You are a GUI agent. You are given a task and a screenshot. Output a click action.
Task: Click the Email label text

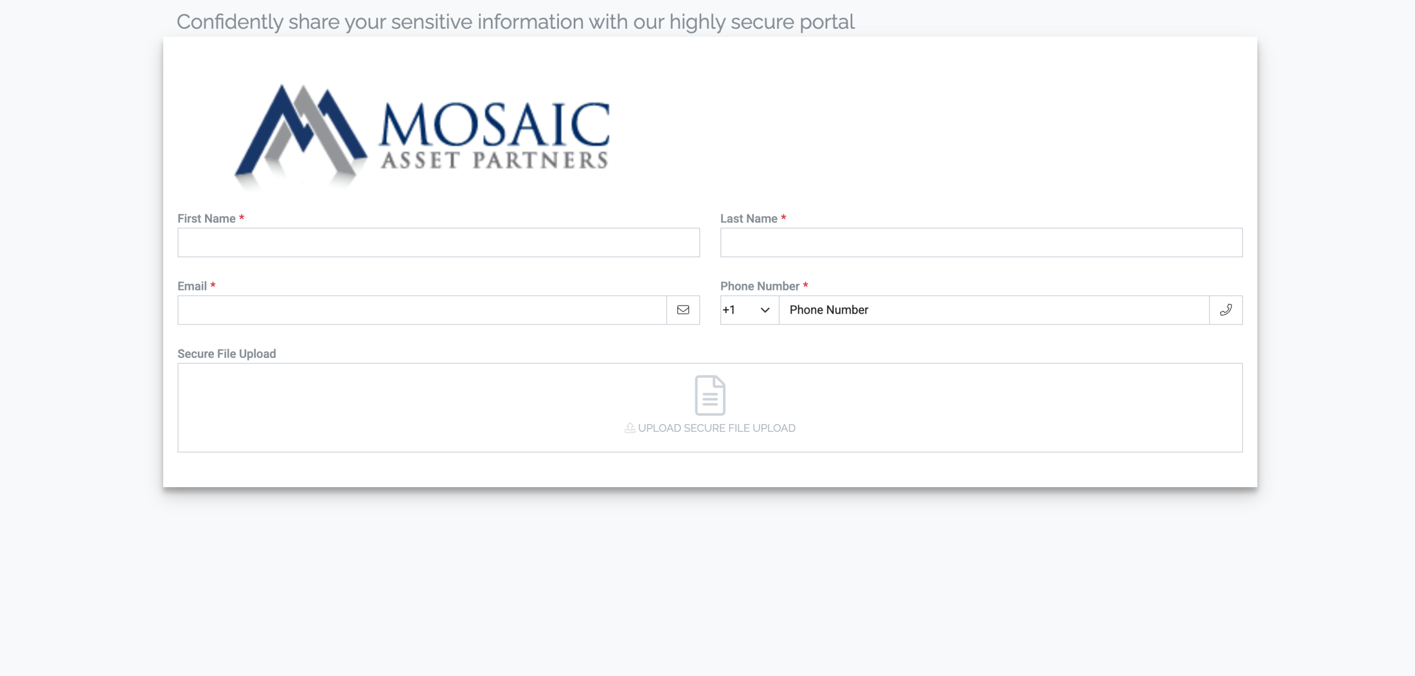click(192, 286)
